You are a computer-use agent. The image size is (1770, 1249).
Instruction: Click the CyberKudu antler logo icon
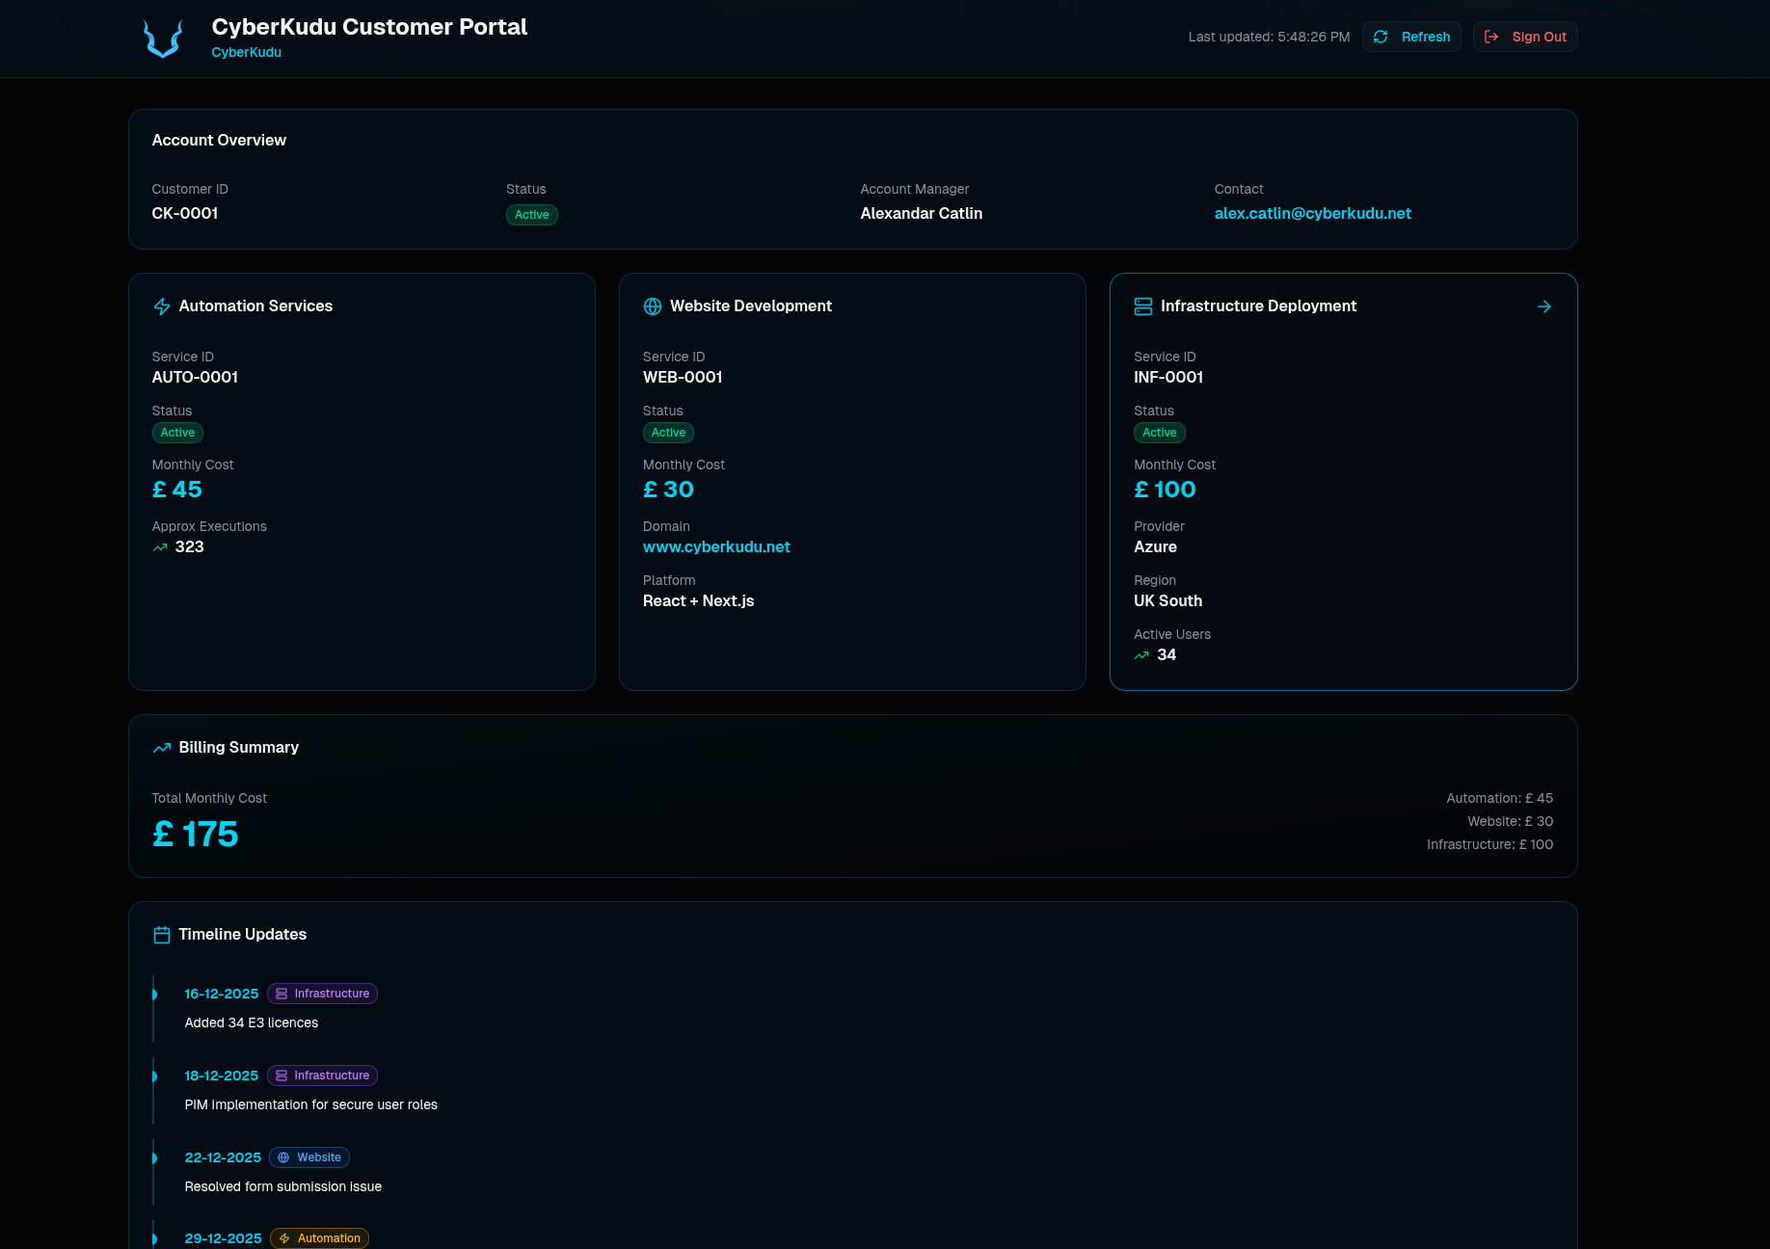[x=162, y=39]
